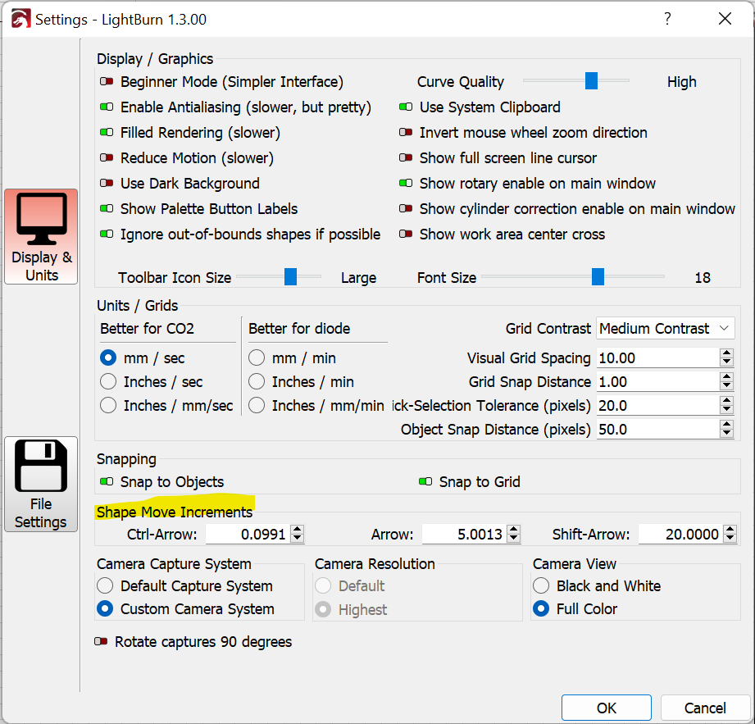
Task: Enable Rotate captures 90 degrees
Action: [101, 642]
